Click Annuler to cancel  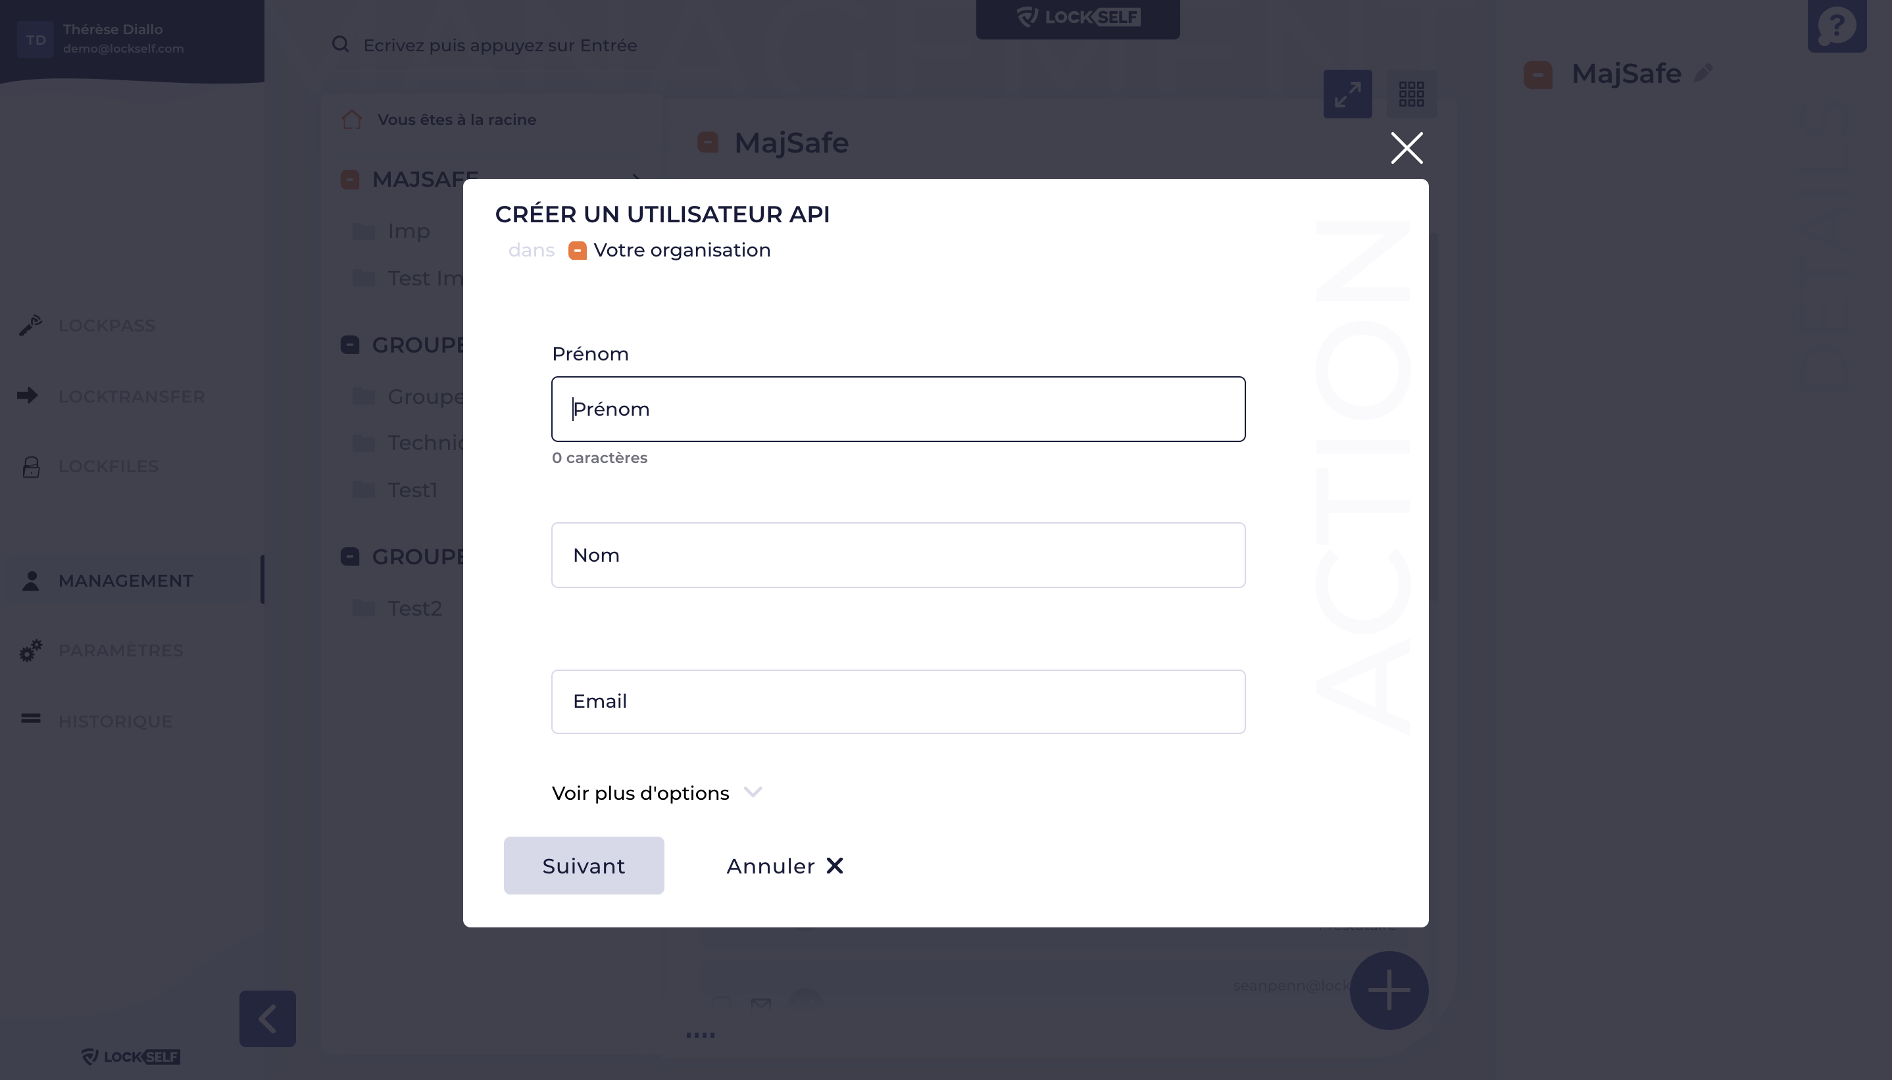click(x=785, y=866)
